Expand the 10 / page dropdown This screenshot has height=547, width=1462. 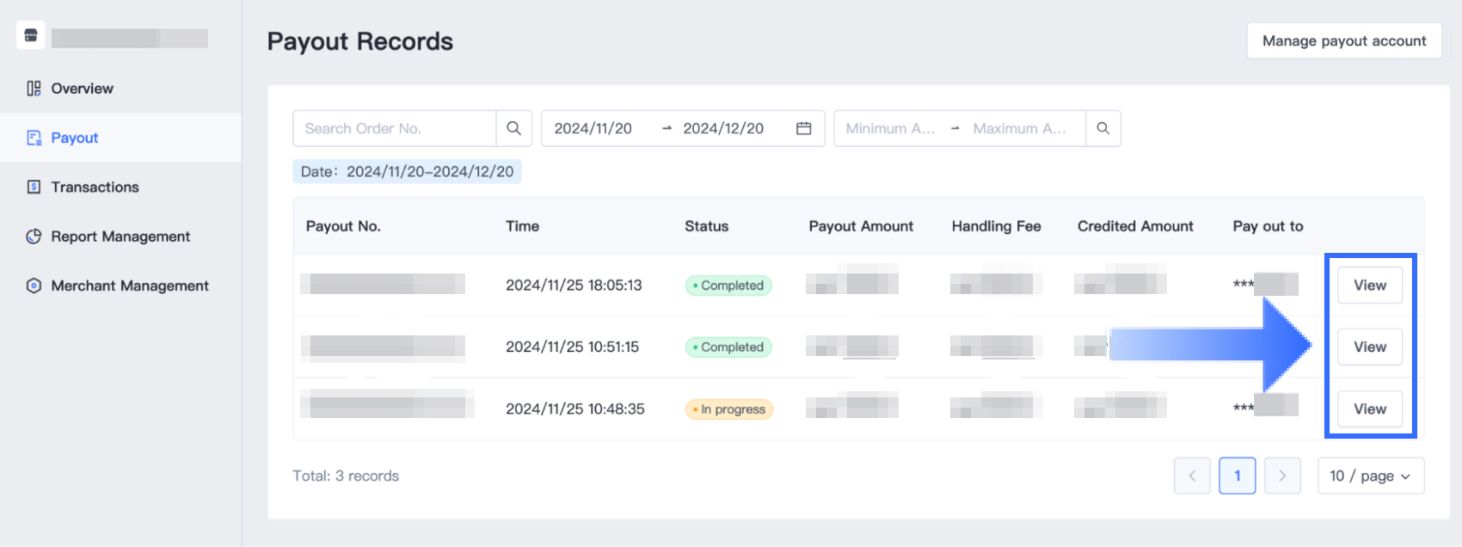click(1370, 476)
